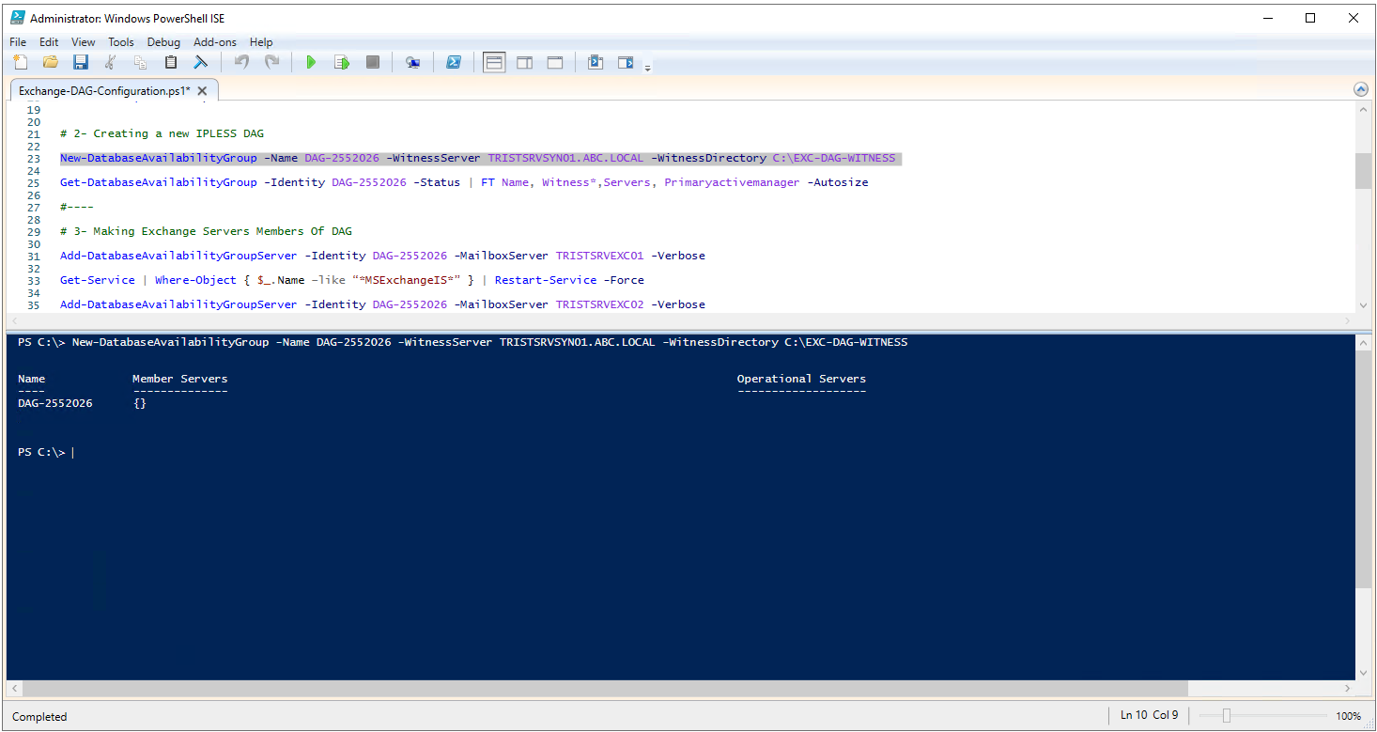
Task: Click 'Completed' status bar text
Action: tap(39, 717)
